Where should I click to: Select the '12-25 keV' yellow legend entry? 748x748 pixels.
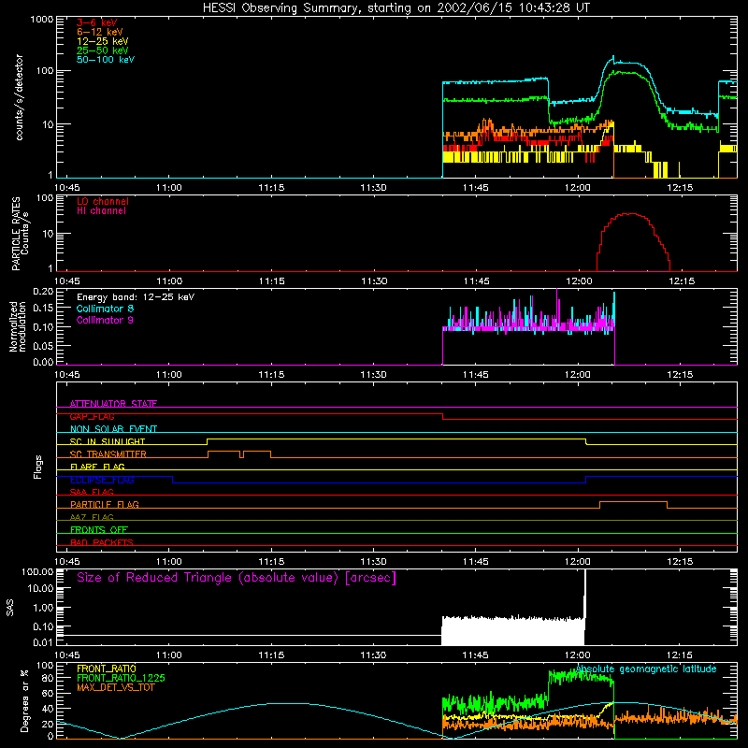click(103, 41)
